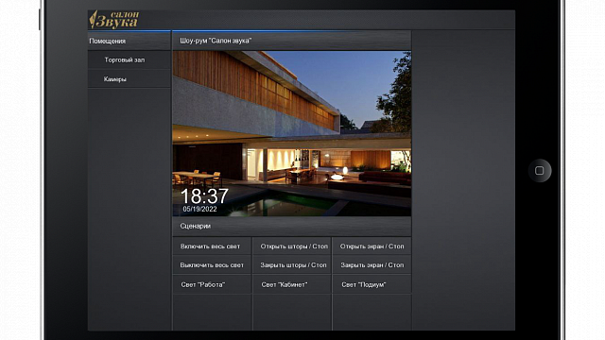
Task: Tap the iPad home button
Action: (540, 170)
